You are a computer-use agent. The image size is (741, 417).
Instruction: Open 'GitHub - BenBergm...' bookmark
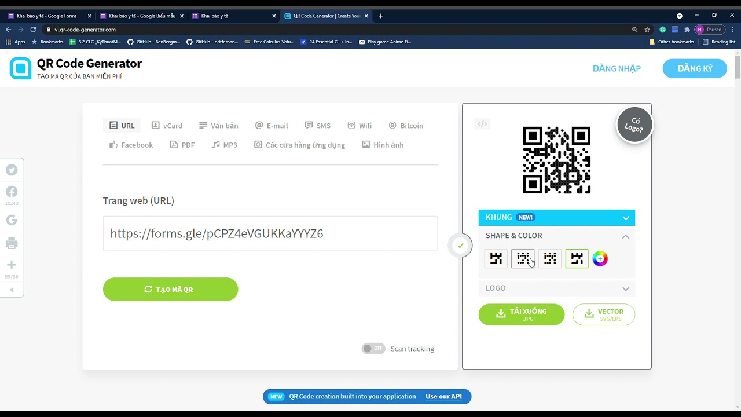154,42
